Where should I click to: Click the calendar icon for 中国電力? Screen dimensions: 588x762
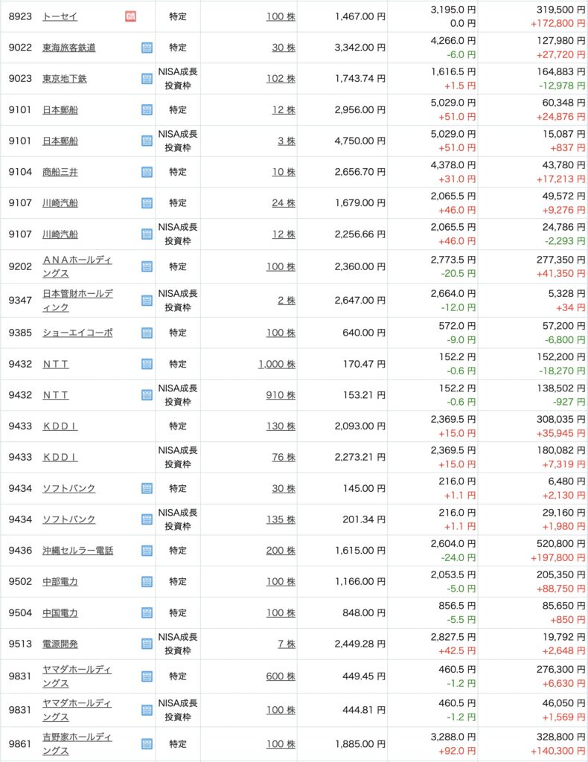147,613
